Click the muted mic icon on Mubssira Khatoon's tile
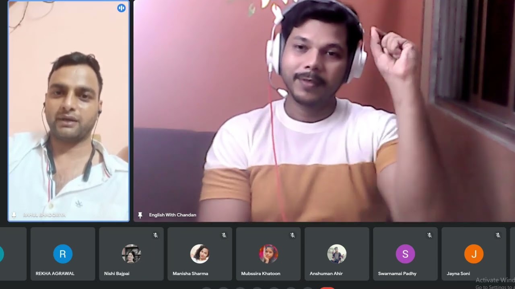The width and height of the screenshot is (515, 289). point(293,235)
